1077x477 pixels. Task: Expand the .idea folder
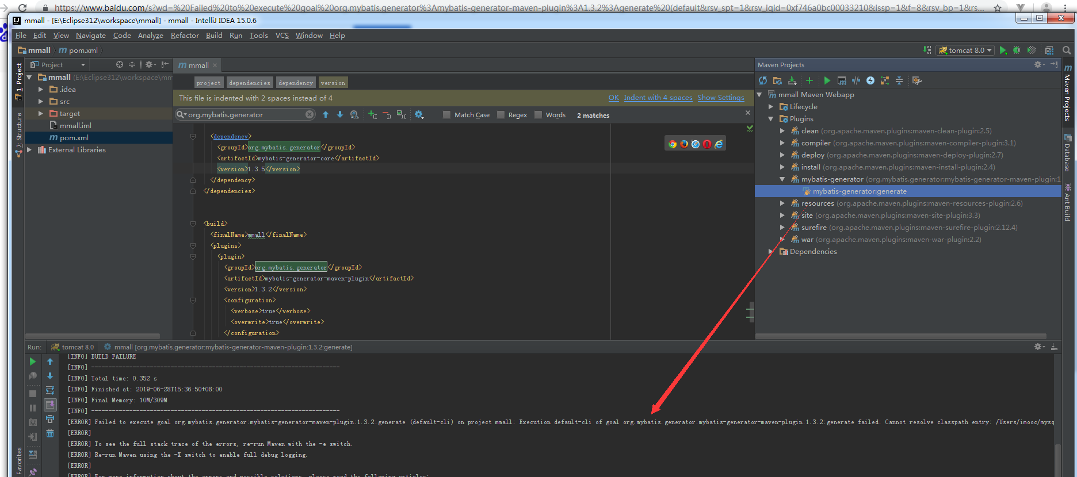41,90
